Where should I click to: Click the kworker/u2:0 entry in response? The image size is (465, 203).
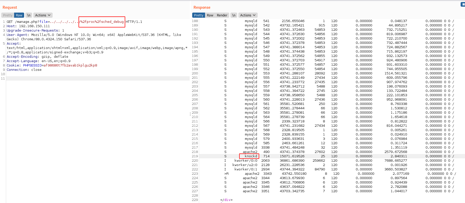[x=245, y=165]
